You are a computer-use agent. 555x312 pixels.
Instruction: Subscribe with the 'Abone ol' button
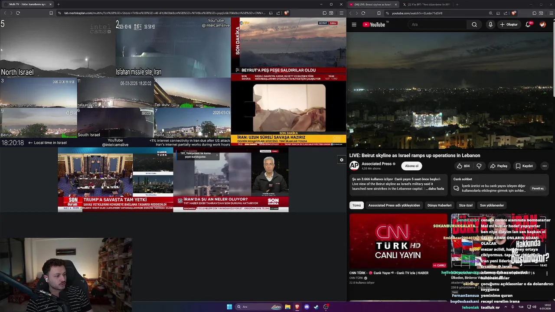click(x=411, y=166)
